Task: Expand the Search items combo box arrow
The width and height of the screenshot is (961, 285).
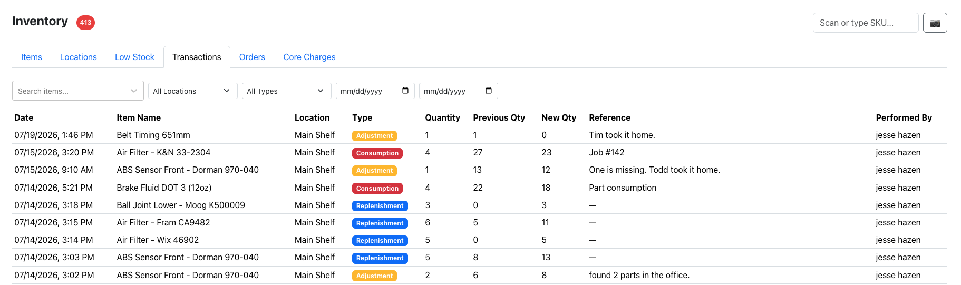Action: tap(134, 91)
